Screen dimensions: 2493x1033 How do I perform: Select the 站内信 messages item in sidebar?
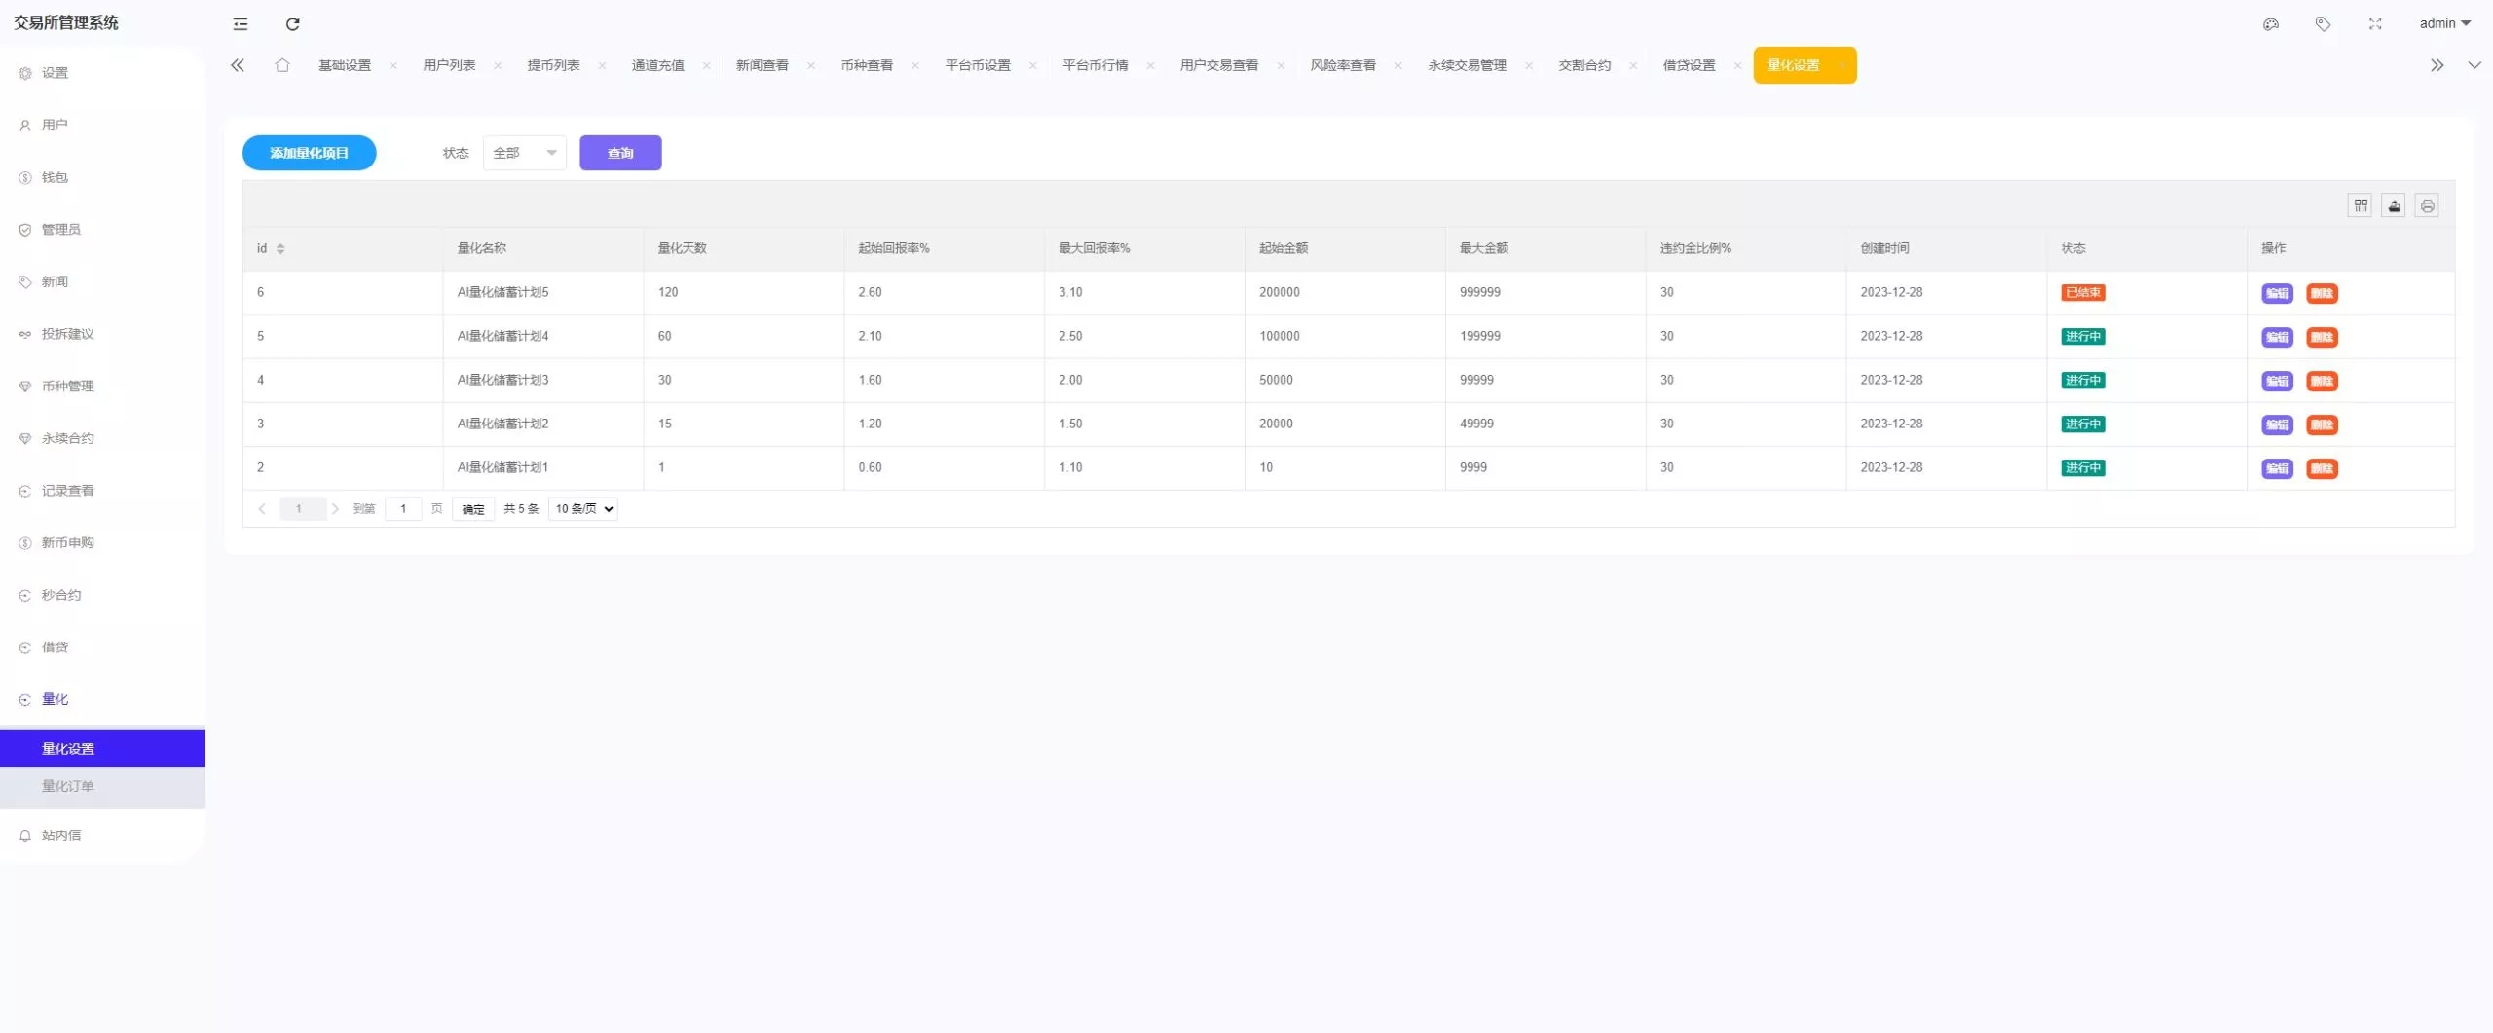(x=61, y=834)
